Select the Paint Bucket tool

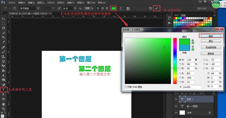point(4,71)
